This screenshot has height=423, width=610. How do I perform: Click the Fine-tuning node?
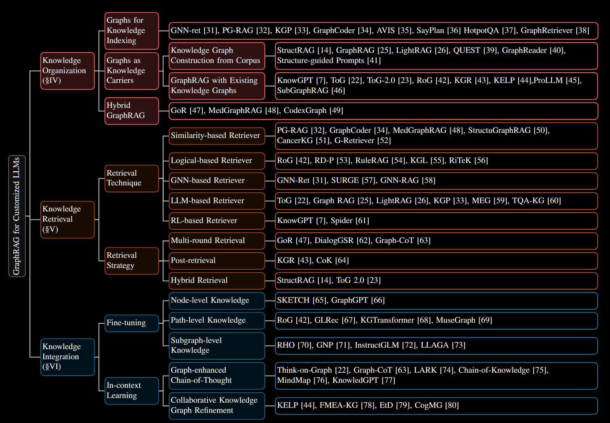pos(131,323)
